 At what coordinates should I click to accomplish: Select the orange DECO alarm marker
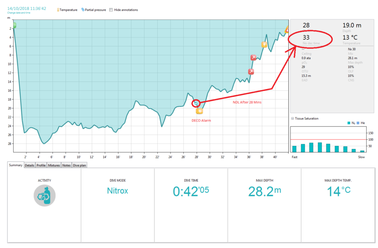[199, 111]
